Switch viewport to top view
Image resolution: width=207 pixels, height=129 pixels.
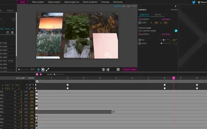[x=123, y=6]
